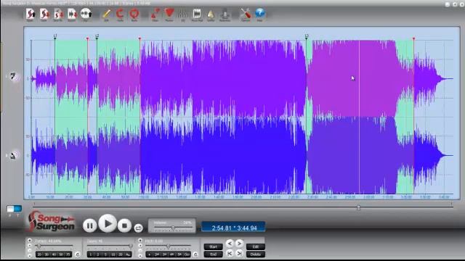Click the End marker button
The image size is (465, 261).
[213, 254]
